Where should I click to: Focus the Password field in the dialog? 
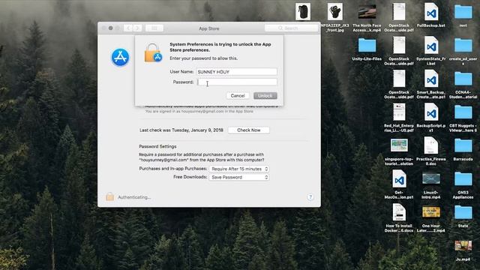[x=237, y=82]
